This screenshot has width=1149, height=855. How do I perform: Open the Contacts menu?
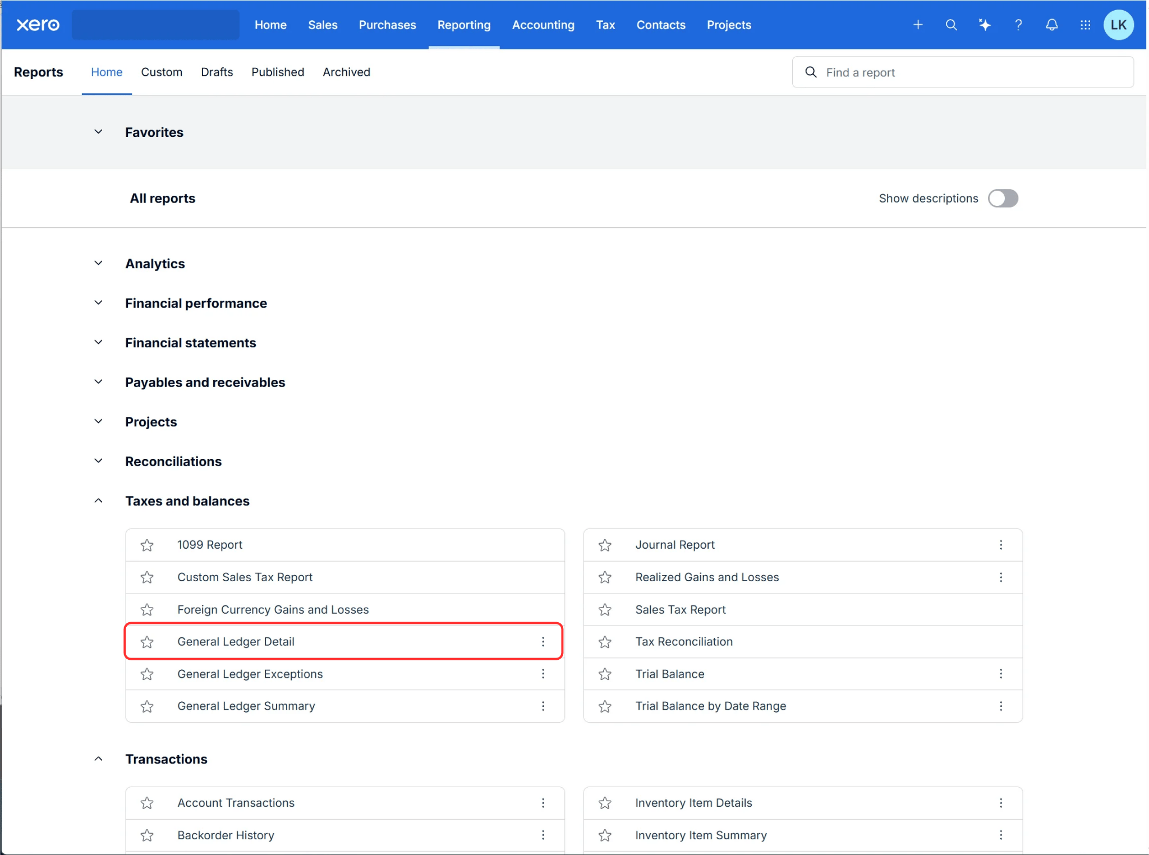[x=661, y=25]
